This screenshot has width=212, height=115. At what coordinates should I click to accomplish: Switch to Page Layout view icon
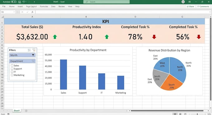(x=180, y=114)
